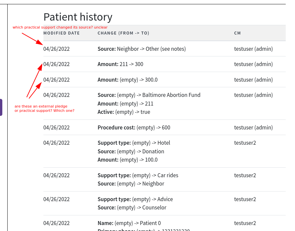The height and width of the screenshot is (231, 295).
Task: Sort by the CM column header
Action: (x=237, y=33)
